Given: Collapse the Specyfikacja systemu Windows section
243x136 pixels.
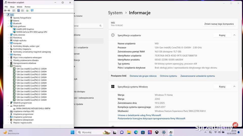Looking at the screenshot, I should [x=234, y=86].
